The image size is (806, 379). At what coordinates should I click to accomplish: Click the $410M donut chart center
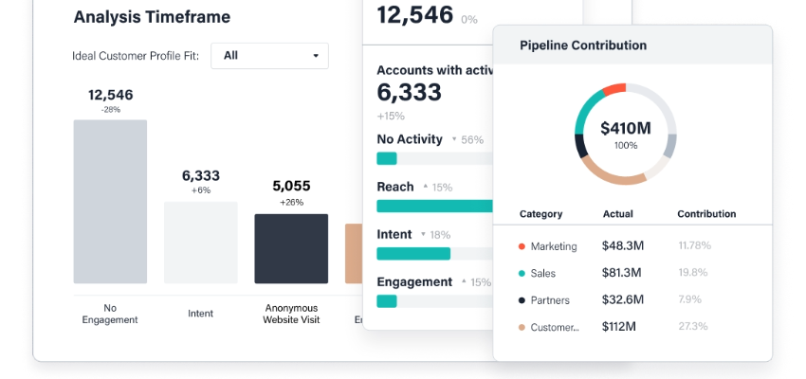625,133
